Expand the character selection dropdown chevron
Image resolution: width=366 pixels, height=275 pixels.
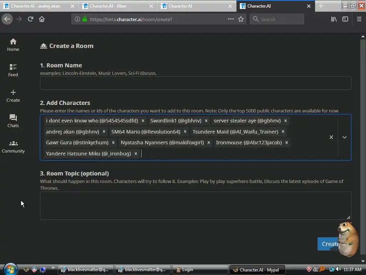pos(345,137)
